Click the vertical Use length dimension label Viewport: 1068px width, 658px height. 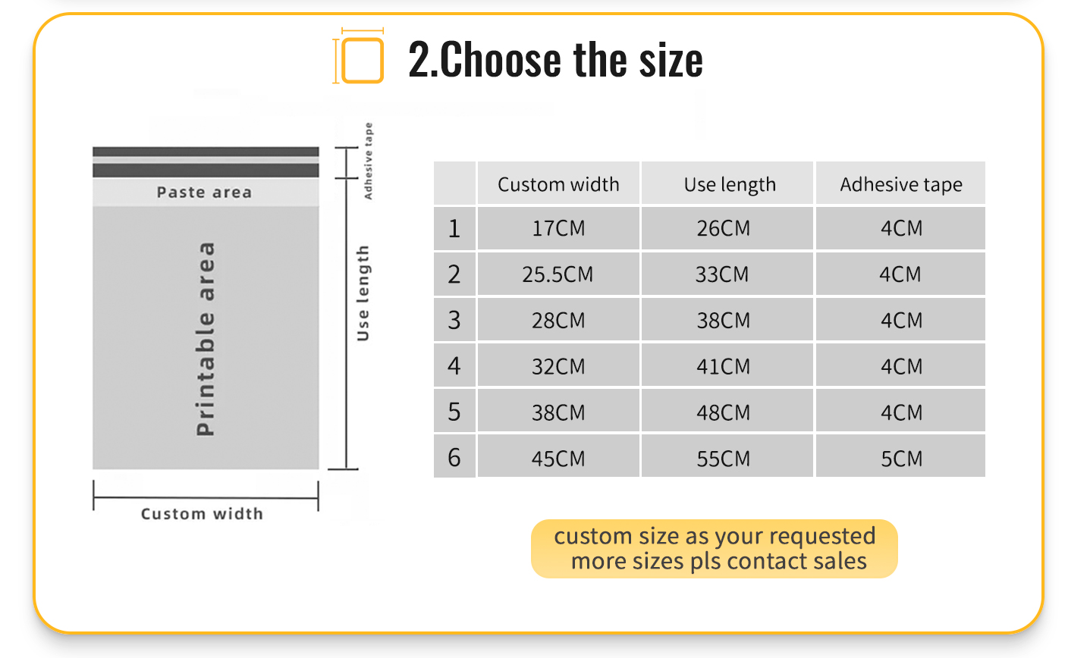point(363,293)
